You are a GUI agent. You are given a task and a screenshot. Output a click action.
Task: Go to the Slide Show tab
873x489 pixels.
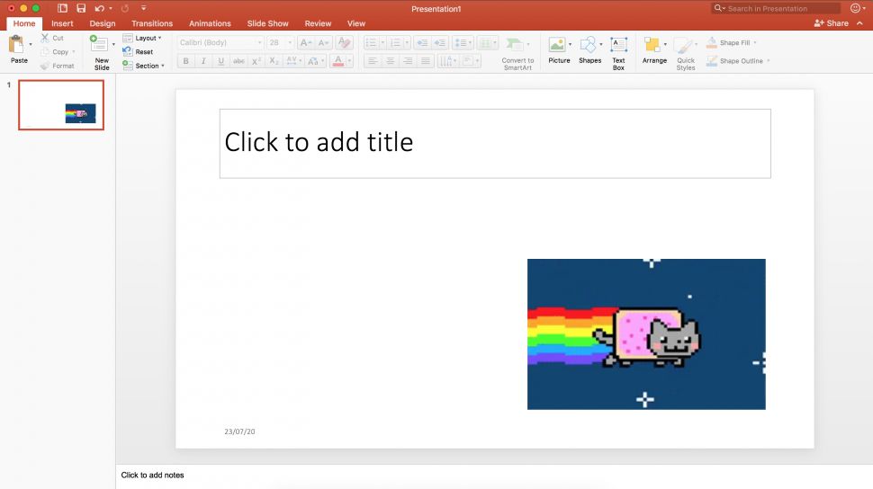coord(268,23)
